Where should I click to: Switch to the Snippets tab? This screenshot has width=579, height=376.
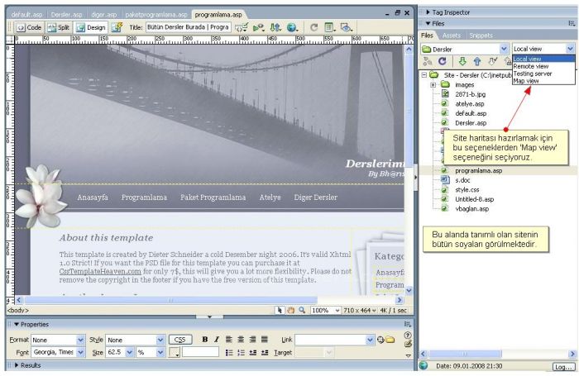[481, 36]
